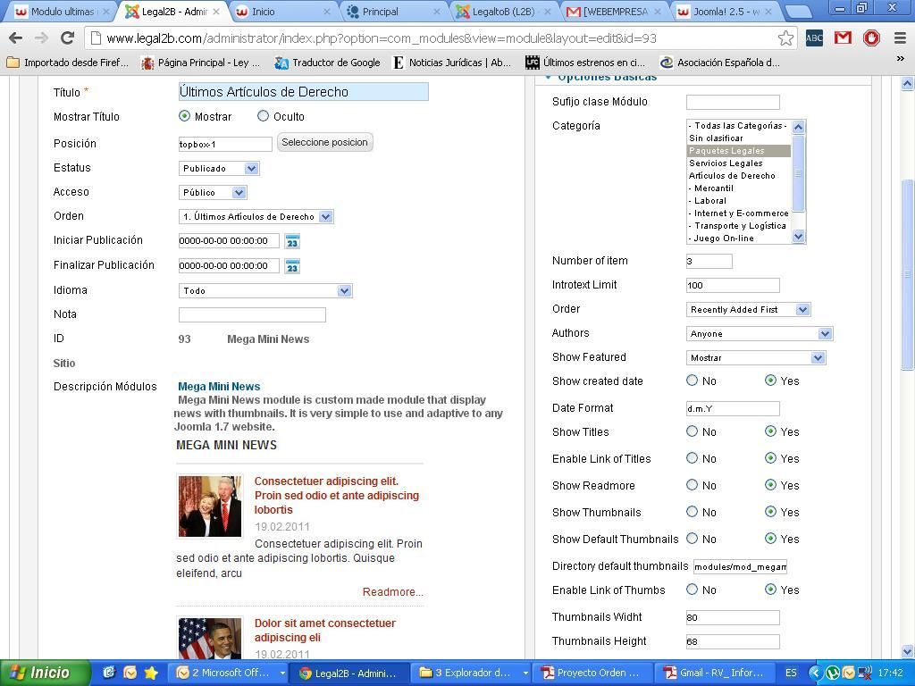Set Show Readmore to No
Viewport: 915px width, 686px height.
click(693, 485)
